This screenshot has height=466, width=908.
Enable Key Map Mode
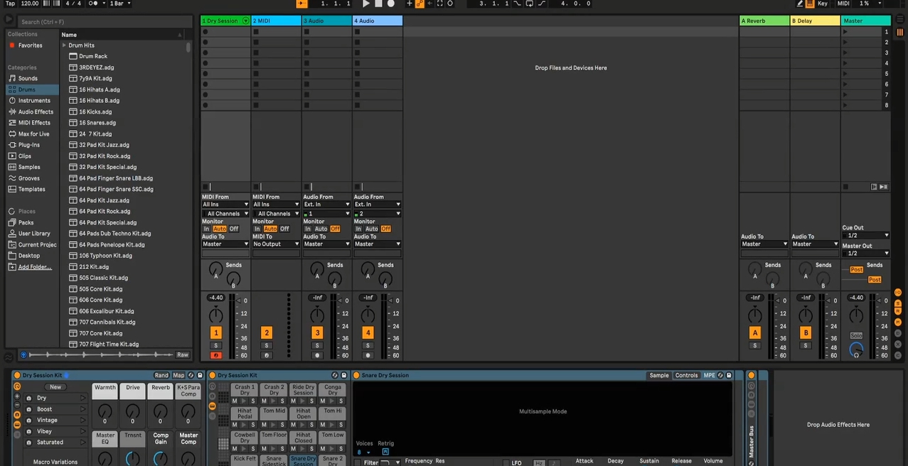click(x=823, y=4)
